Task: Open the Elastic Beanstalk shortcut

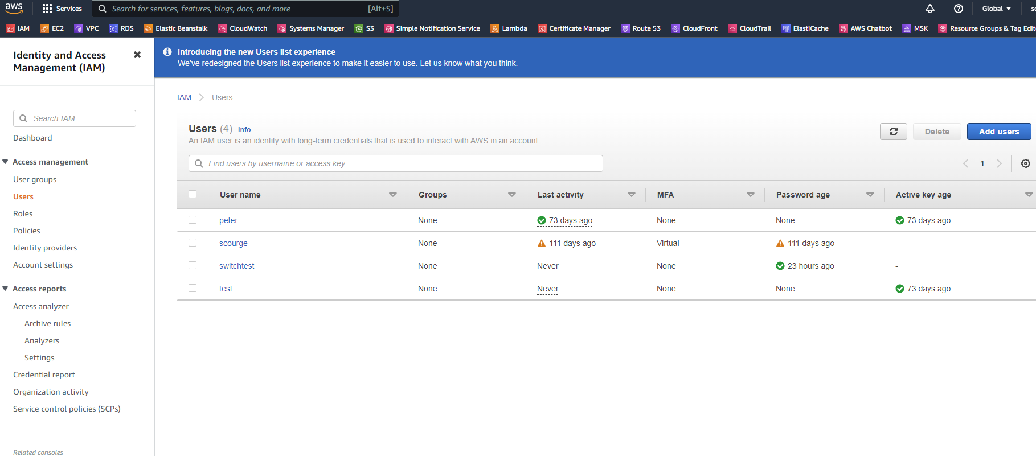Action: [x=175, y=28]
